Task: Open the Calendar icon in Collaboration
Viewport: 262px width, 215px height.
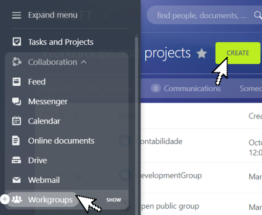Action: pyautogui.click(x=16, y=121)
